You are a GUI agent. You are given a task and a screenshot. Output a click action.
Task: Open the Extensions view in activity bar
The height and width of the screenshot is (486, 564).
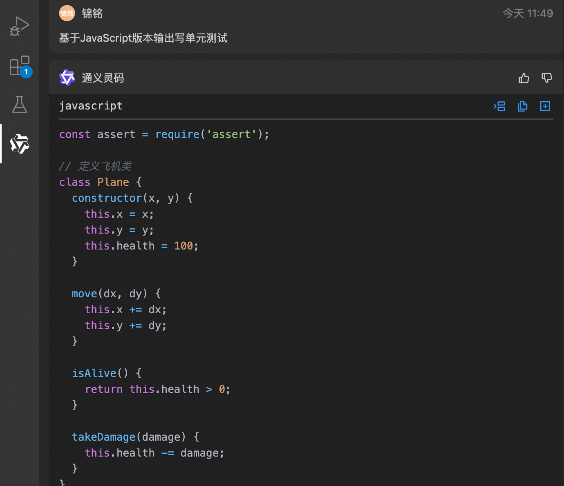coord(19,66)
